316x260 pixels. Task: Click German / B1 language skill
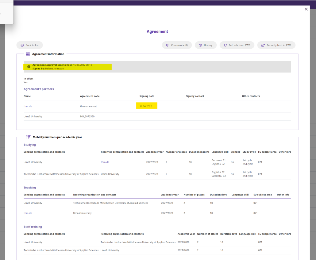(x=218, y=160)
